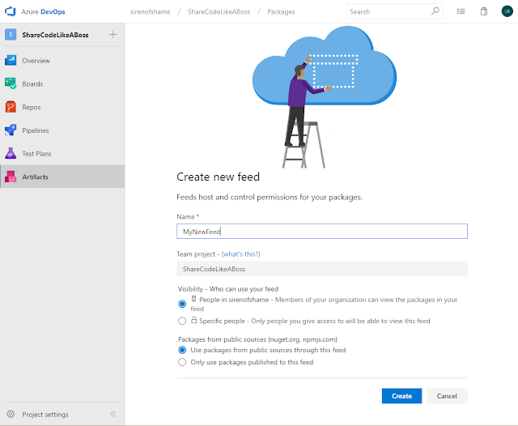Click the Project settings gear icon
Screen dimensions: 518x426
click(x=11, y=414)
